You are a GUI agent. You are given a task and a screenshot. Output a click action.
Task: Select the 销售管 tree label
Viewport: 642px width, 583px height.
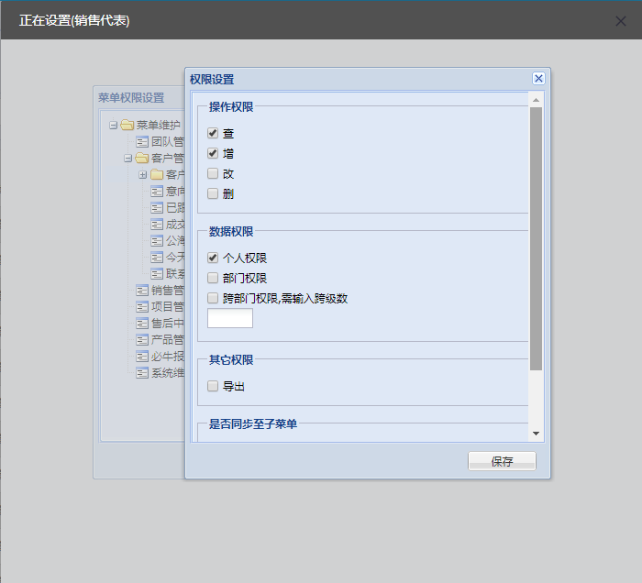[168, 291]
